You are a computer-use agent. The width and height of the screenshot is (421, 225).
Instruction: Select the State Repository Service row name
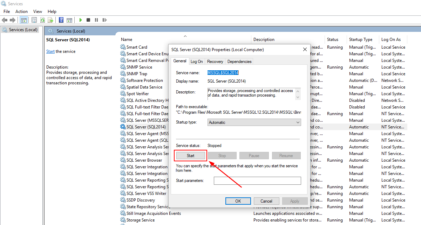coord(148,206)
